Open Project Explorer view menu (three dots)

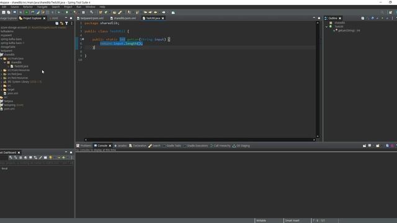tap(72, 24)
